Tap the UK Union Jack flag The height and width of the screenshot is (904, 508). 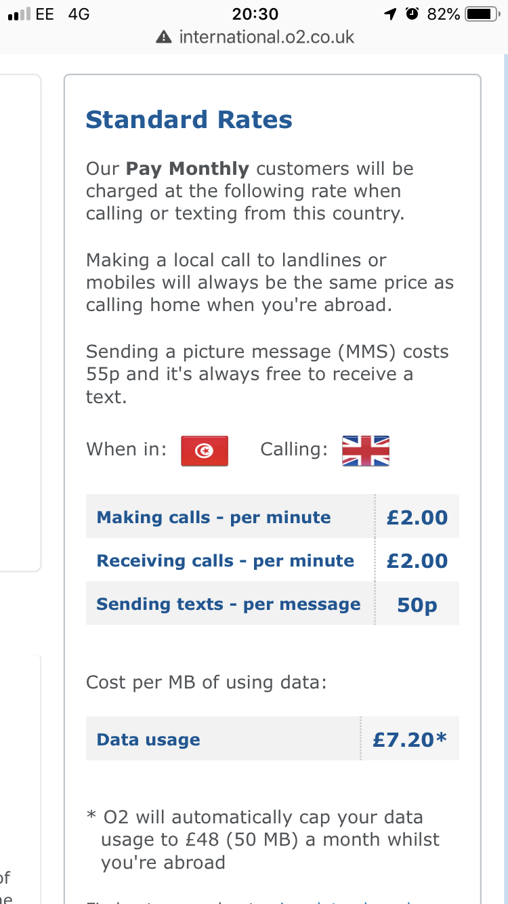tap(366, 451)
